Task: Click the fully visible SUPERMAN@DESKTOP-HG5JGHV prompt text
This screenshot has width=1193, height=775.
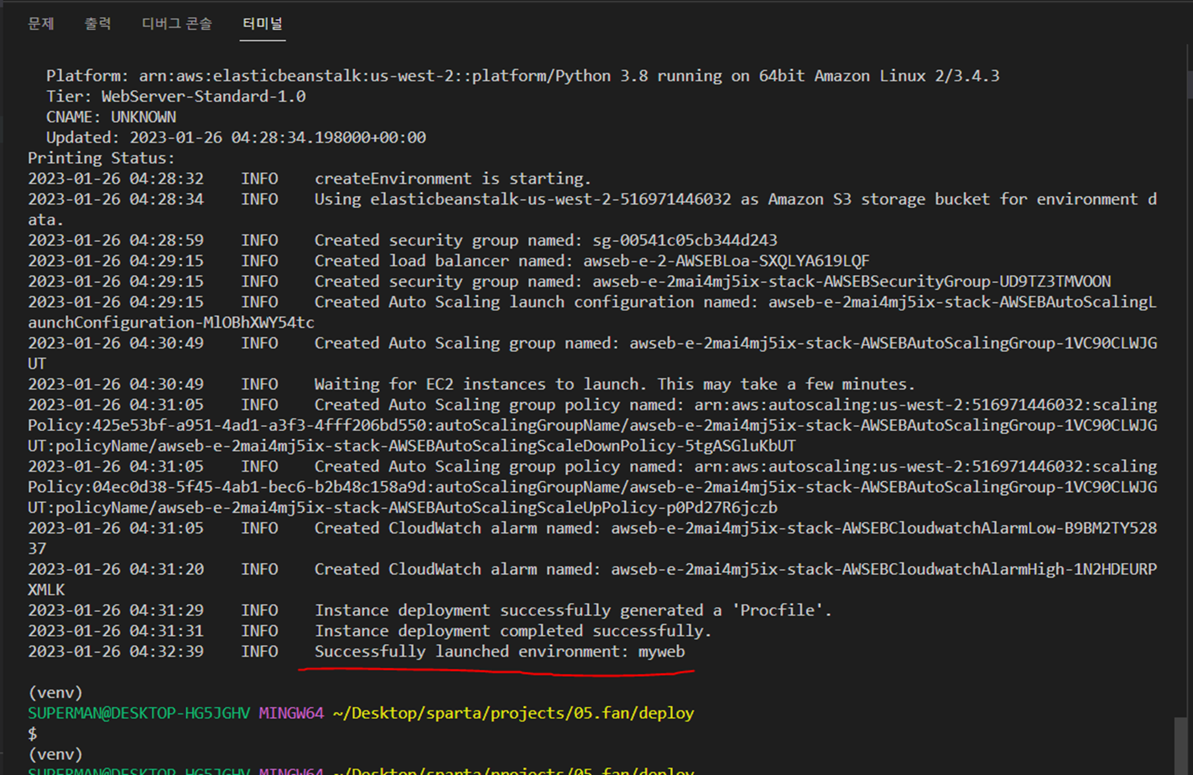Action: pyautogui.click(x=139, y=713)
